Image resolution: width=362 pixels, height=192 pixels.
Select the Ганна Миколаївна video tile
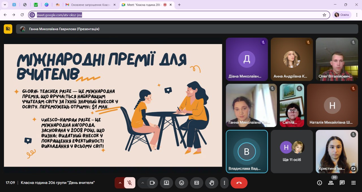tap(251, 105)
